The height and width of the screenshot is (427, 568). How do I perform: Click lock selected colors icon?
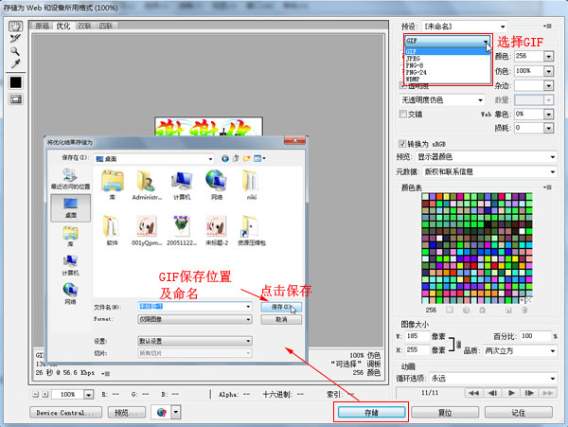click(483, 310)
